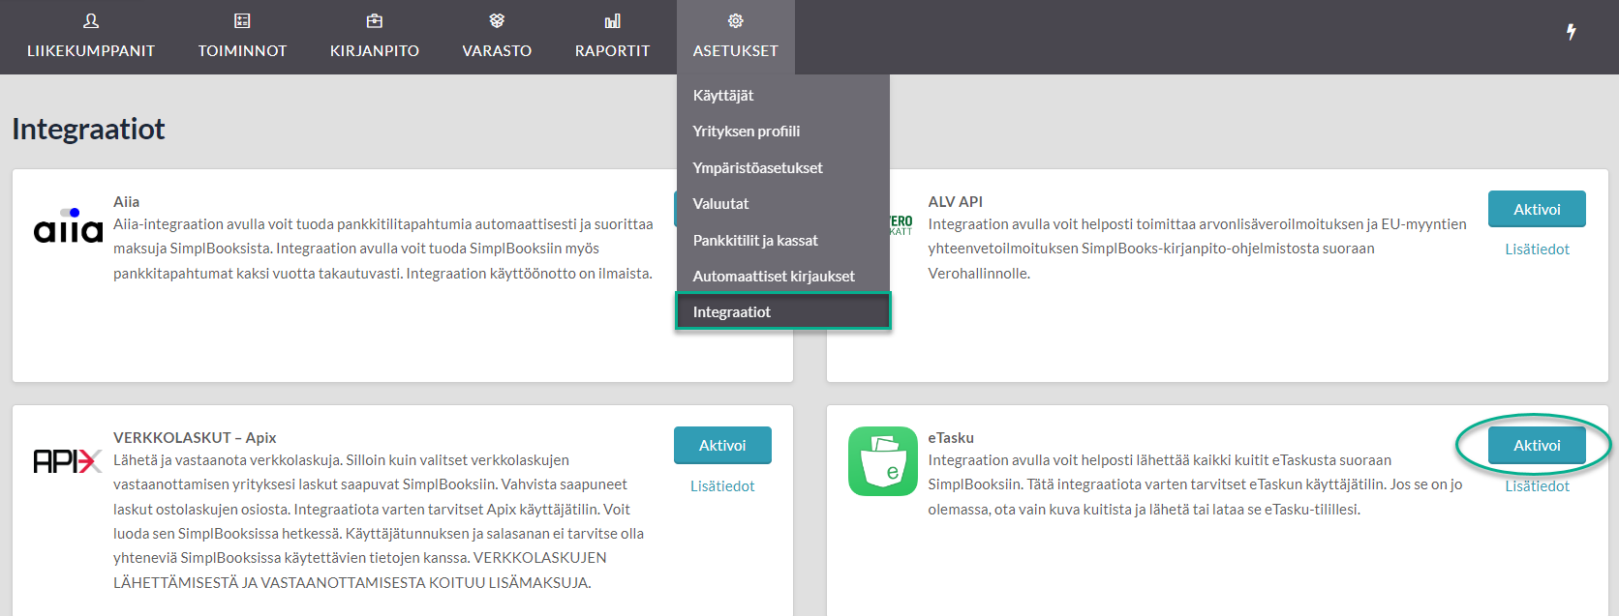This screenshot has width=1619, height=616.
Task: Click the VERKKOLASKUT – Apix title
Action: pyautogui.click(x=195, y=438)
